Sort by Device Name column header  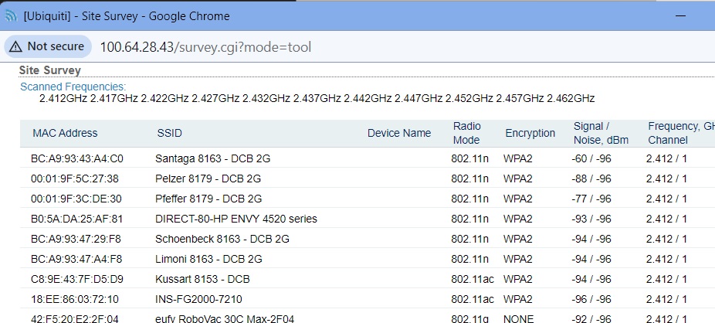click(398, 133)
